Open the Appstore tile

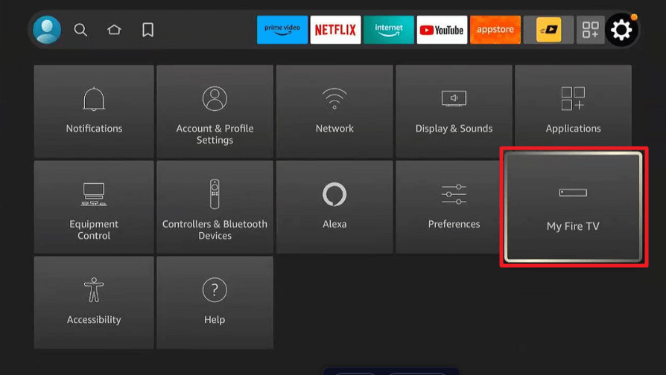click(495, 30)
